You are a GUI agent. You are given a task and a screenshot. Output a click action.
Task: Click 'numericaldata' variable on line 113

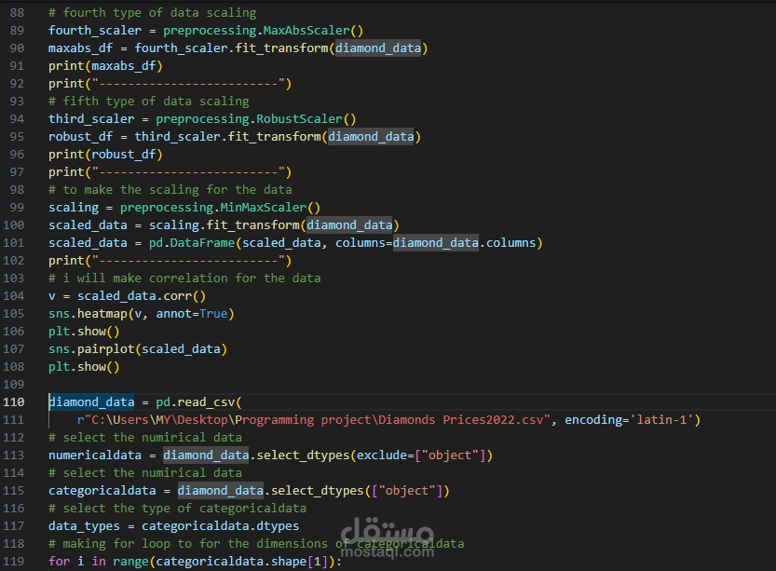click(x=94, y=455)
